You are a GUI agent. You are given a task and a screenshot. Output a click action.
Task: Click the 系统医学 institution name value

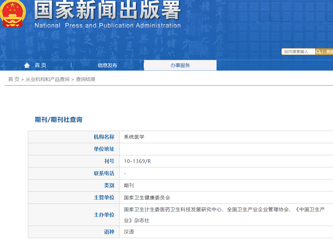134,137
